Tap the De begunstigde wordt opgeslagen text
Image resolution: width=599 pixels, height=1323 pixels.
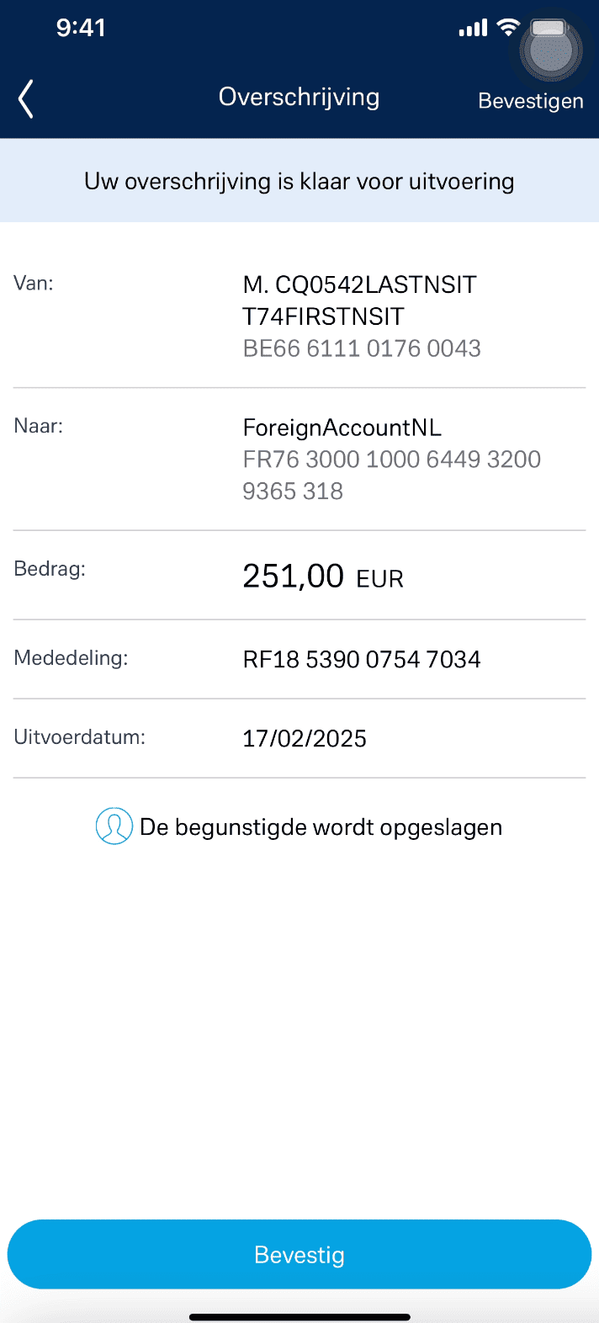point(322,826)
